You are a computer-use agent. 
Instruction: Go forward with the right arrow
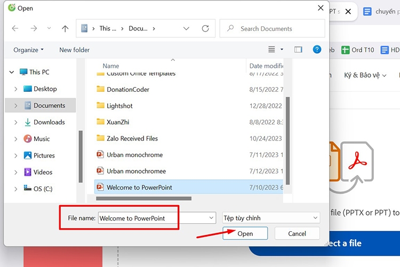pos(34,28)
